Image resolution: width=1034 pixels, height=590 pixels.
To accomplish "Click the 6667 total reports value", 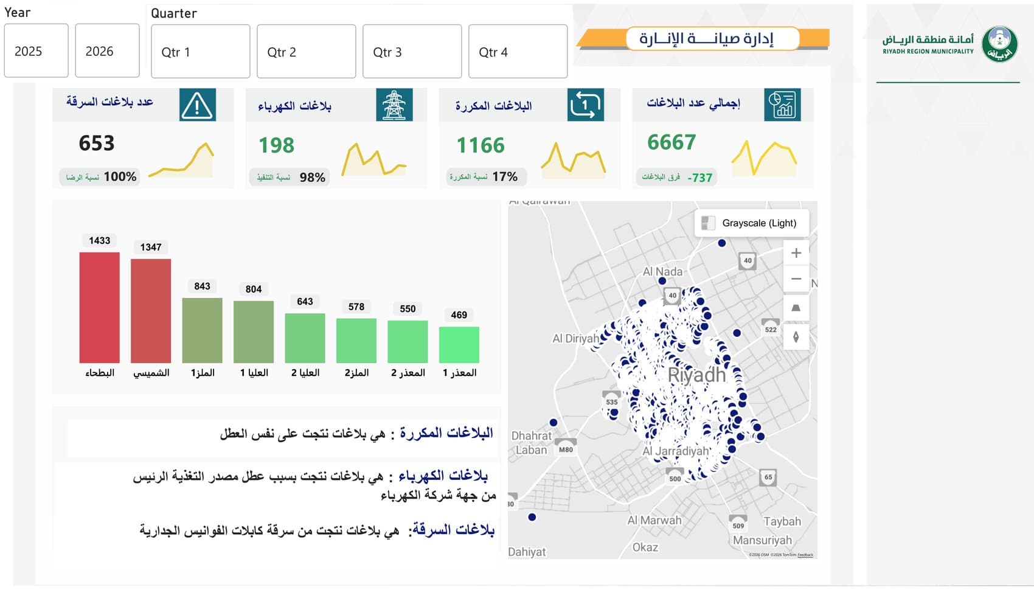I will tap(671, 142).
